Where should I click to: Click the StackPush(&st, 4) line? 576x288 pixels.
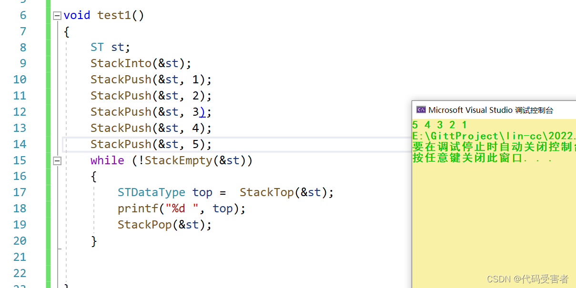pos(151,128)
